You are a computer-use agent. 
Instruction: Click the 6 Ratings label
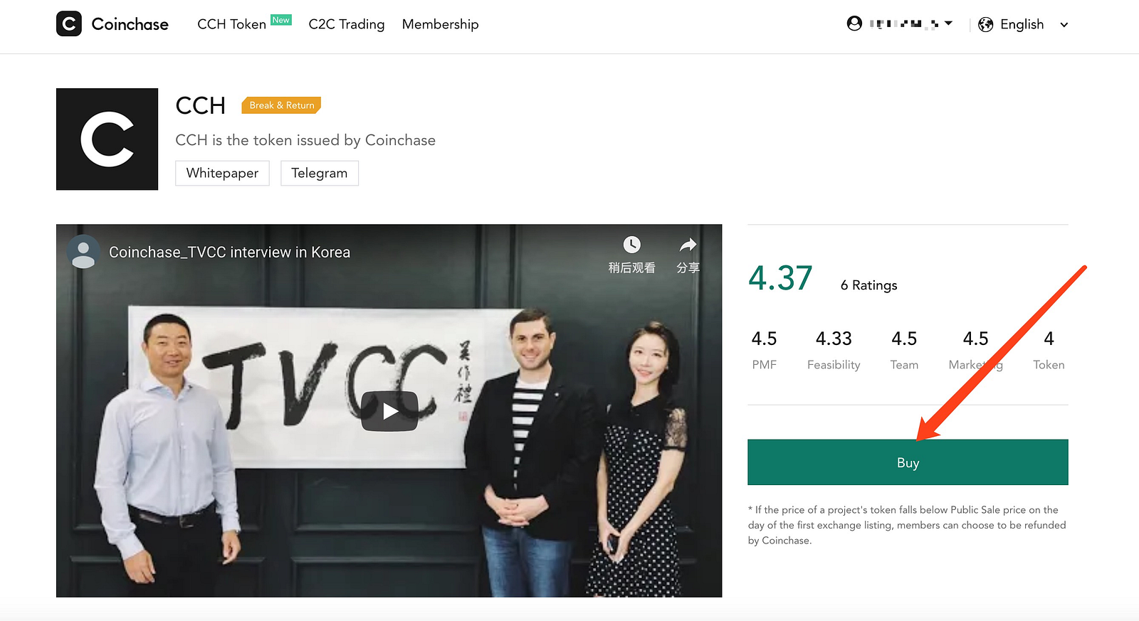coord(868,285)
